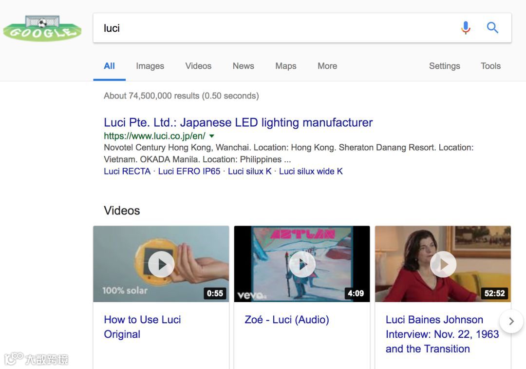This screenshot has width=526, height=369.
Task: Open Luci Baines Johnson Interview title link
Action: 442,334
